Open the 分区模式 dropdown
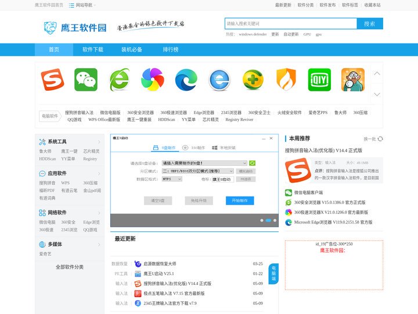 pyautogui.click(x=198, y=171)
